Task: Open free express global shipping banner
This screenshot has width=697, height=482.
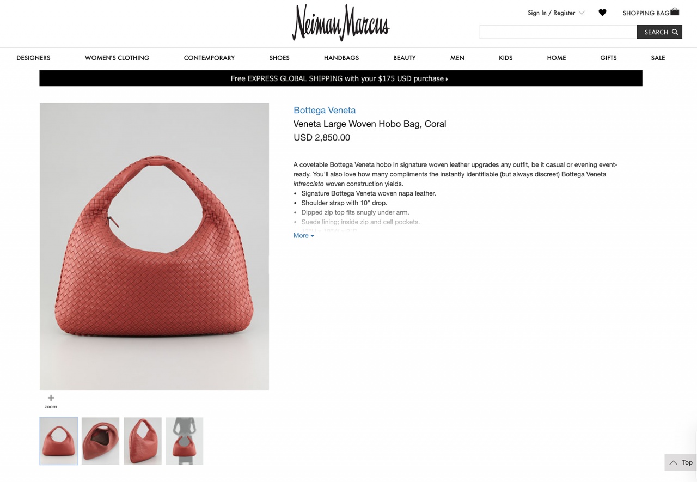Action: (341, 78)
